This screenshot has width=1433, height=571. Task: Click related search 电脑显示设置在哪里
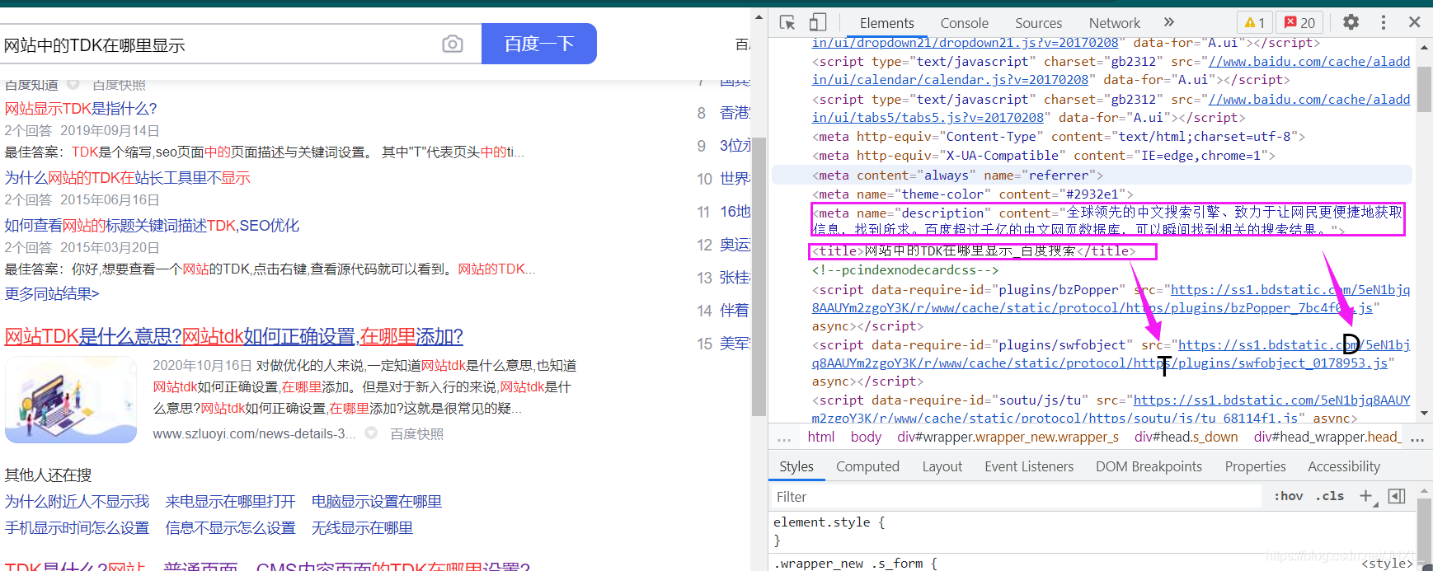point(376,502)
